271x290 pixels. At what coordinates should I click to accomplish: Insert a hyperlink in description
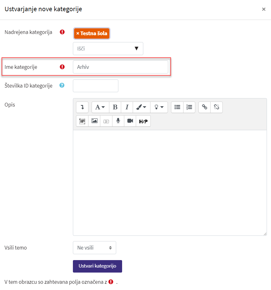[x=205, y=107]
